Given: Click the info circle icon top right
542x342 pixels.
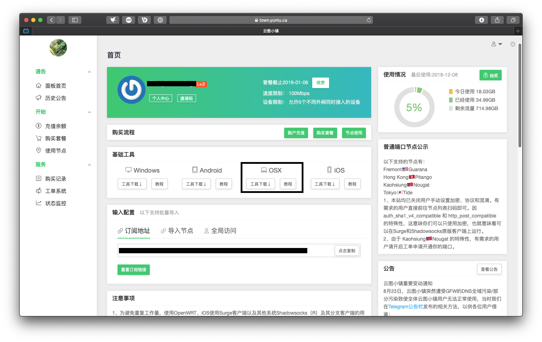Looking at the screenshot, I should pyautogui.click(x=513, y=44).
